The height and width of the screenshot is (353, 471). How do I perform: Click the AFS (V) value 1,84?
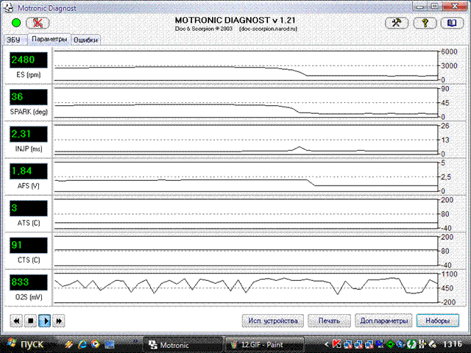tap(29, 171)
